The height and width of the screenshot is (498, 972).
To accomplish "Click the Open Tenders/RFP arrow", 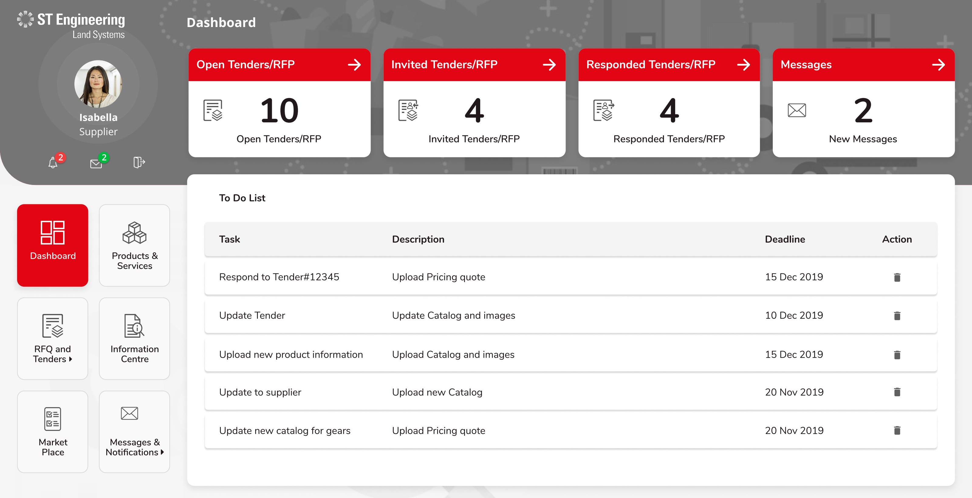I will (x=354, y=64).
